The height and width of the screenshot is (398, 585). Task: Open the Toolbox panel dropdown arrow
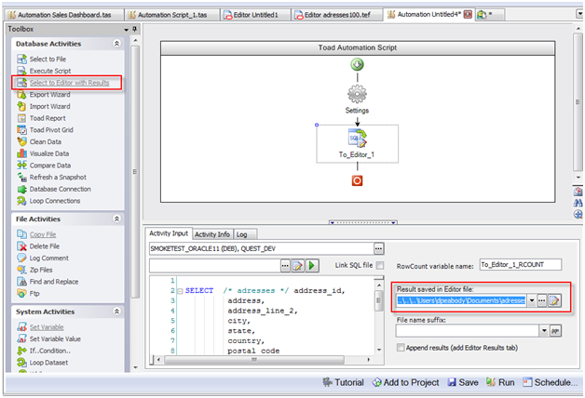[127, 30]
